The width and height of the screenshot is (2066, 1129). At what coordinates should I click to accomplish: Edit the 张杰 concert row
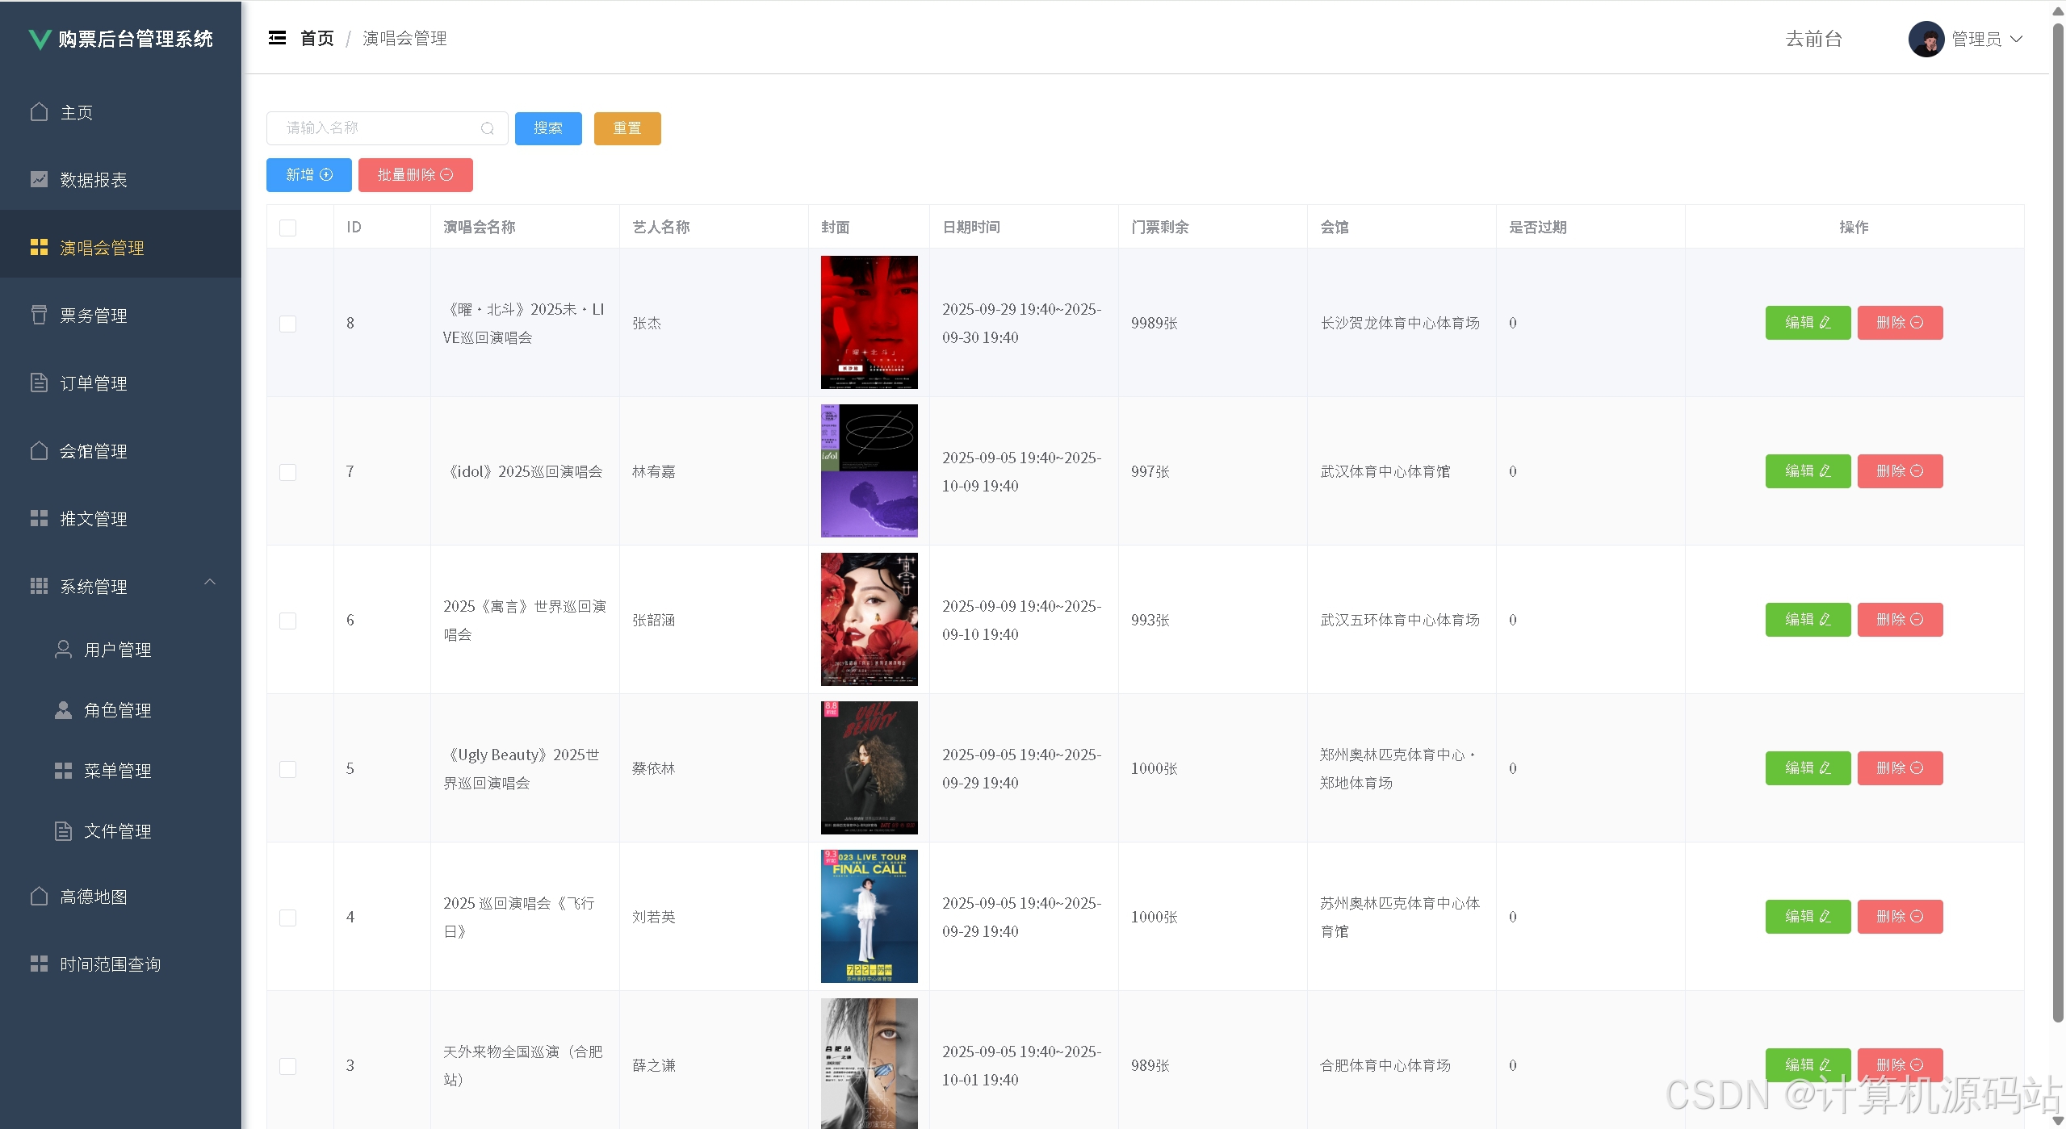[1808, 323]
